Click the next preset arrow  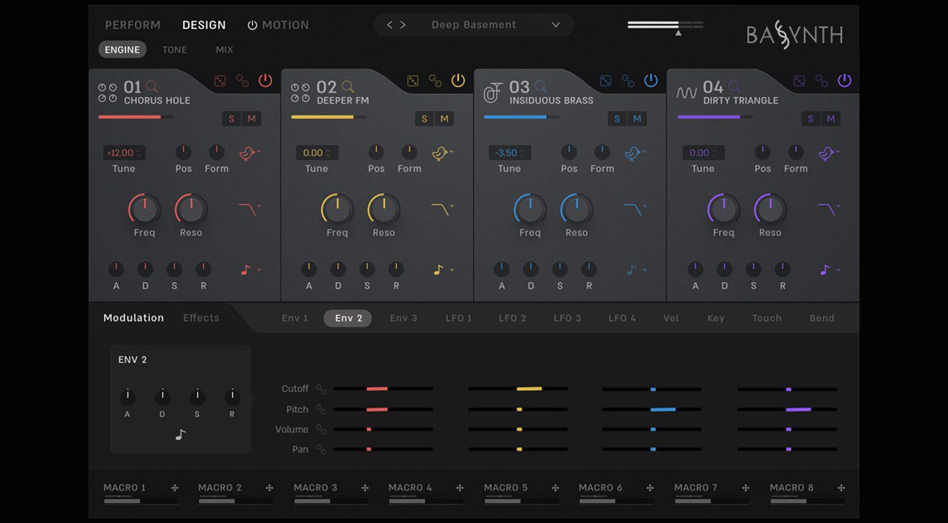(403, 25)
